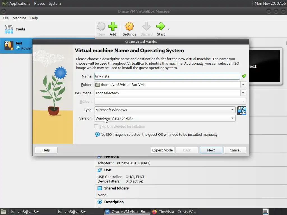Open the Start button dropdown arrow
The height and width of the screenshot is (215, 287).
(x=168, y=29)
